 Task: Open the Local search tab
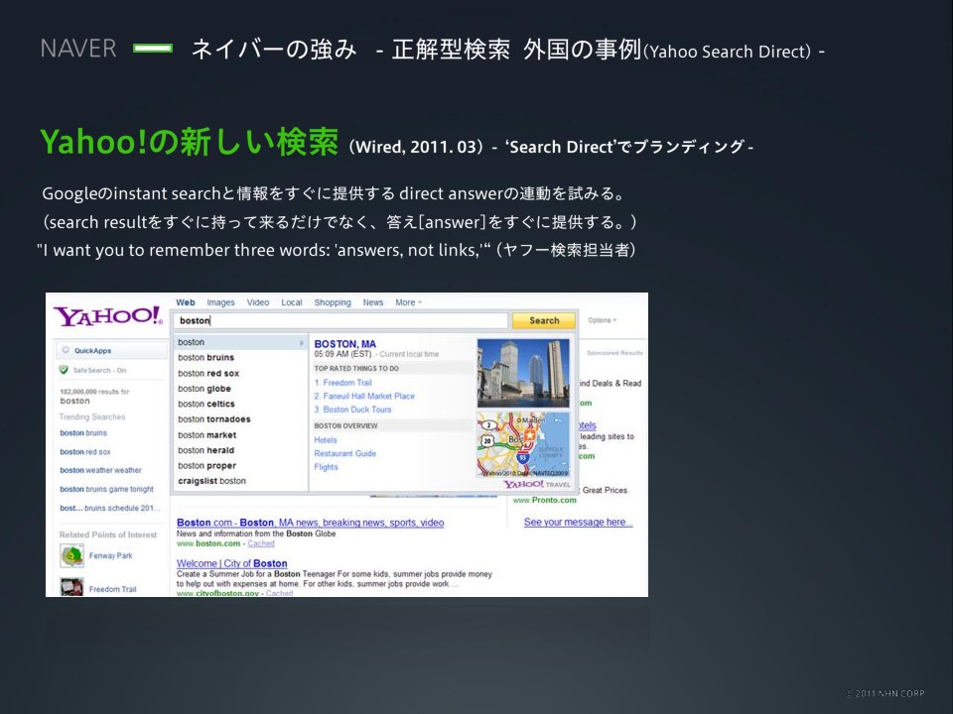pyautogui.click(x=292, y=302)
